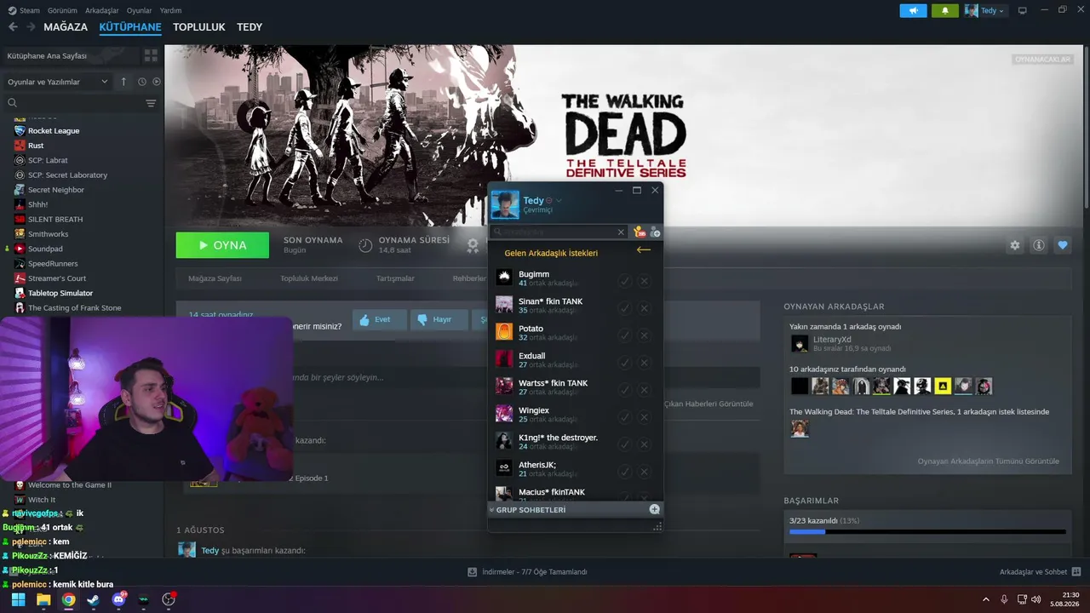Open the Oyunlar menu
Screen dimensions: 1090x613
(140, 10)
